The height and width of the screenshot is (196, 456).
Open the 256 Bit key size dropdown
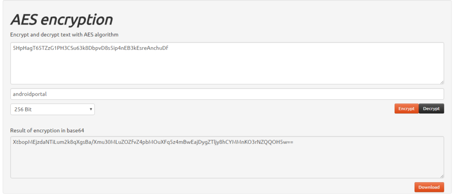(52, 109)
